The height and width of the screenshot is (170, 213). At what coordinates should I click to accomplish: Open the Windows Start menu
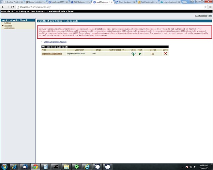[x=4, y=167]
